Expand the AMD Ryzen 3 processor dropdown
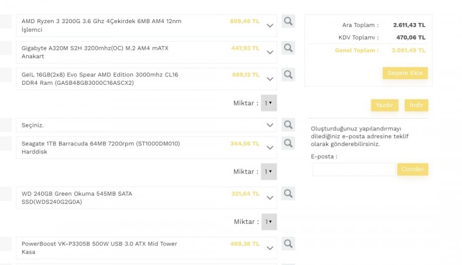This screenshot has height=265, width=462. (x=270, y=26)
